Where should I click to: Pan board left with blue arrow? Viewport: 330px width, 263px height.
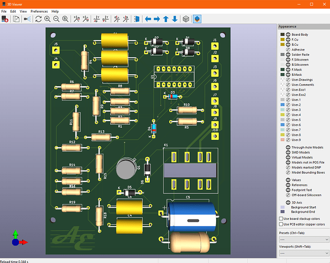(148, 19)
